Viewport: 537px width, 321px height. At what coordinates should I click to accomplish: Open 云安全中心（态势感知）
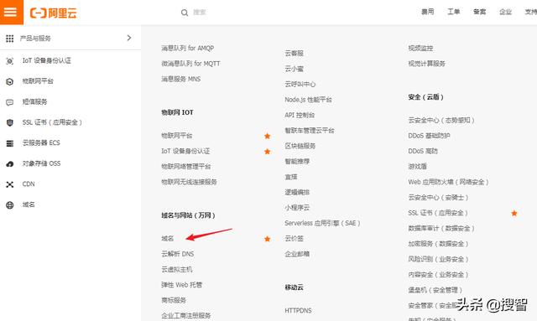(x=441, y=120)
